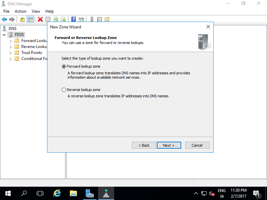Cancel the New Zone Wizard
The height and width of the screenshot is (200, 267).
coord(197,145)
